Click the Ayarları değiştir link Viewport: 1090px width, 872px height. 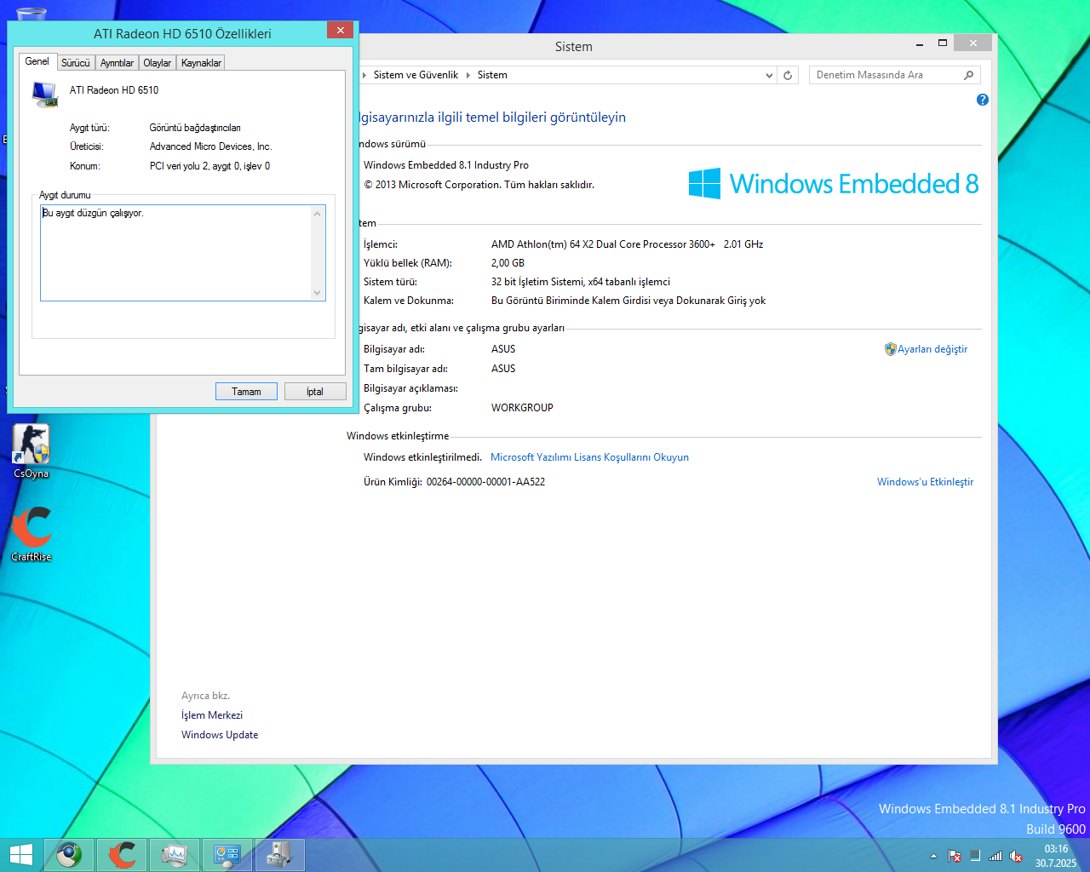[x=932, y=349]
